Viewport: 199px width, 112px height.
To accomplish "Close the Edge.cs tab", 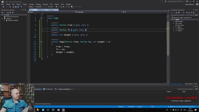I will point(37,10).
